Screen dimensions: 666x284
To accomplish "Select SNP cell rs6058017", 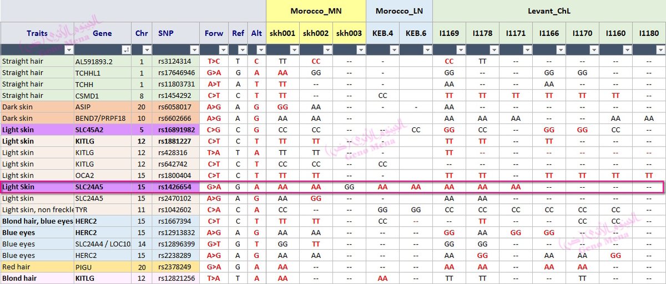I will pyautogui.click(x=176, y=107).
